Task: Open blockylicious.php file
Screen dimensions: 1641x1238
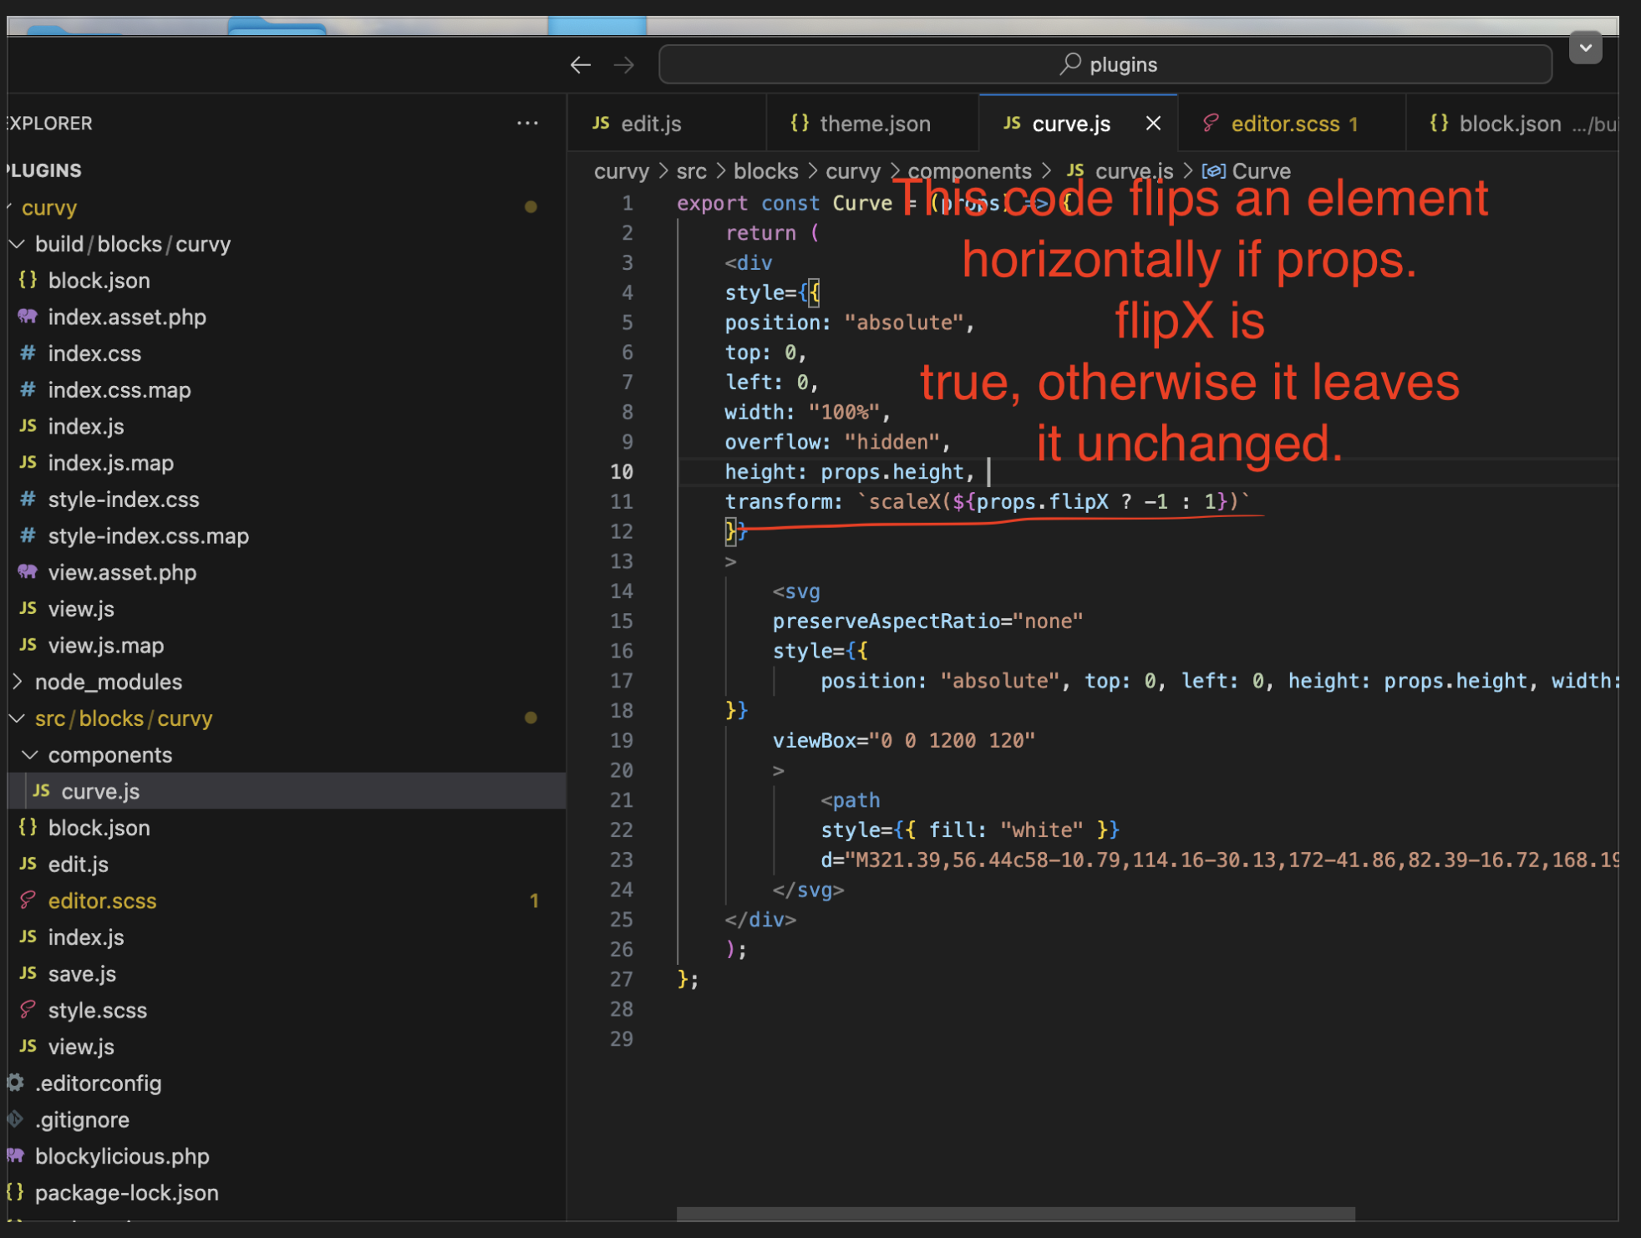Action: pos(287,1156)
